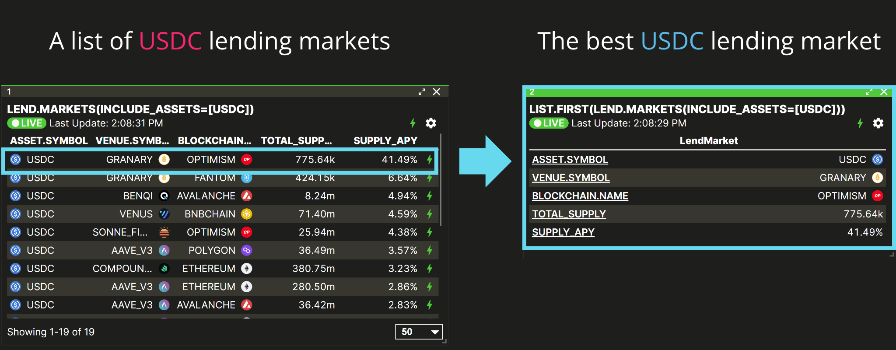Click the Optimism icon in panel 2
Screen dimensions: 896x350
click(878, 196)
